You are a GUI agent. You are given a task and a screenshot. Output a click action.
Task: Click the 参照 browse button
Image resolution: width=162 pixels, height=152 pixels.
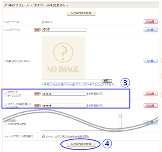tap(107, 81)
